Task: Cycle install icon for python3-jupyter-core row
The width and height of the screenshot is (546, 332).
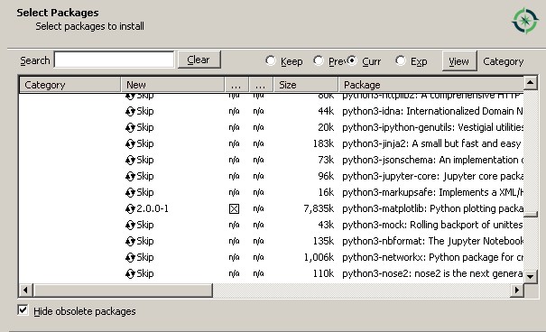Action: click(130, 177)
